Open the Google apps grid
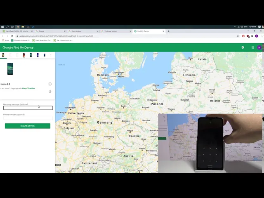This screenshot has height=198, width=264. (x=252, y=47)
